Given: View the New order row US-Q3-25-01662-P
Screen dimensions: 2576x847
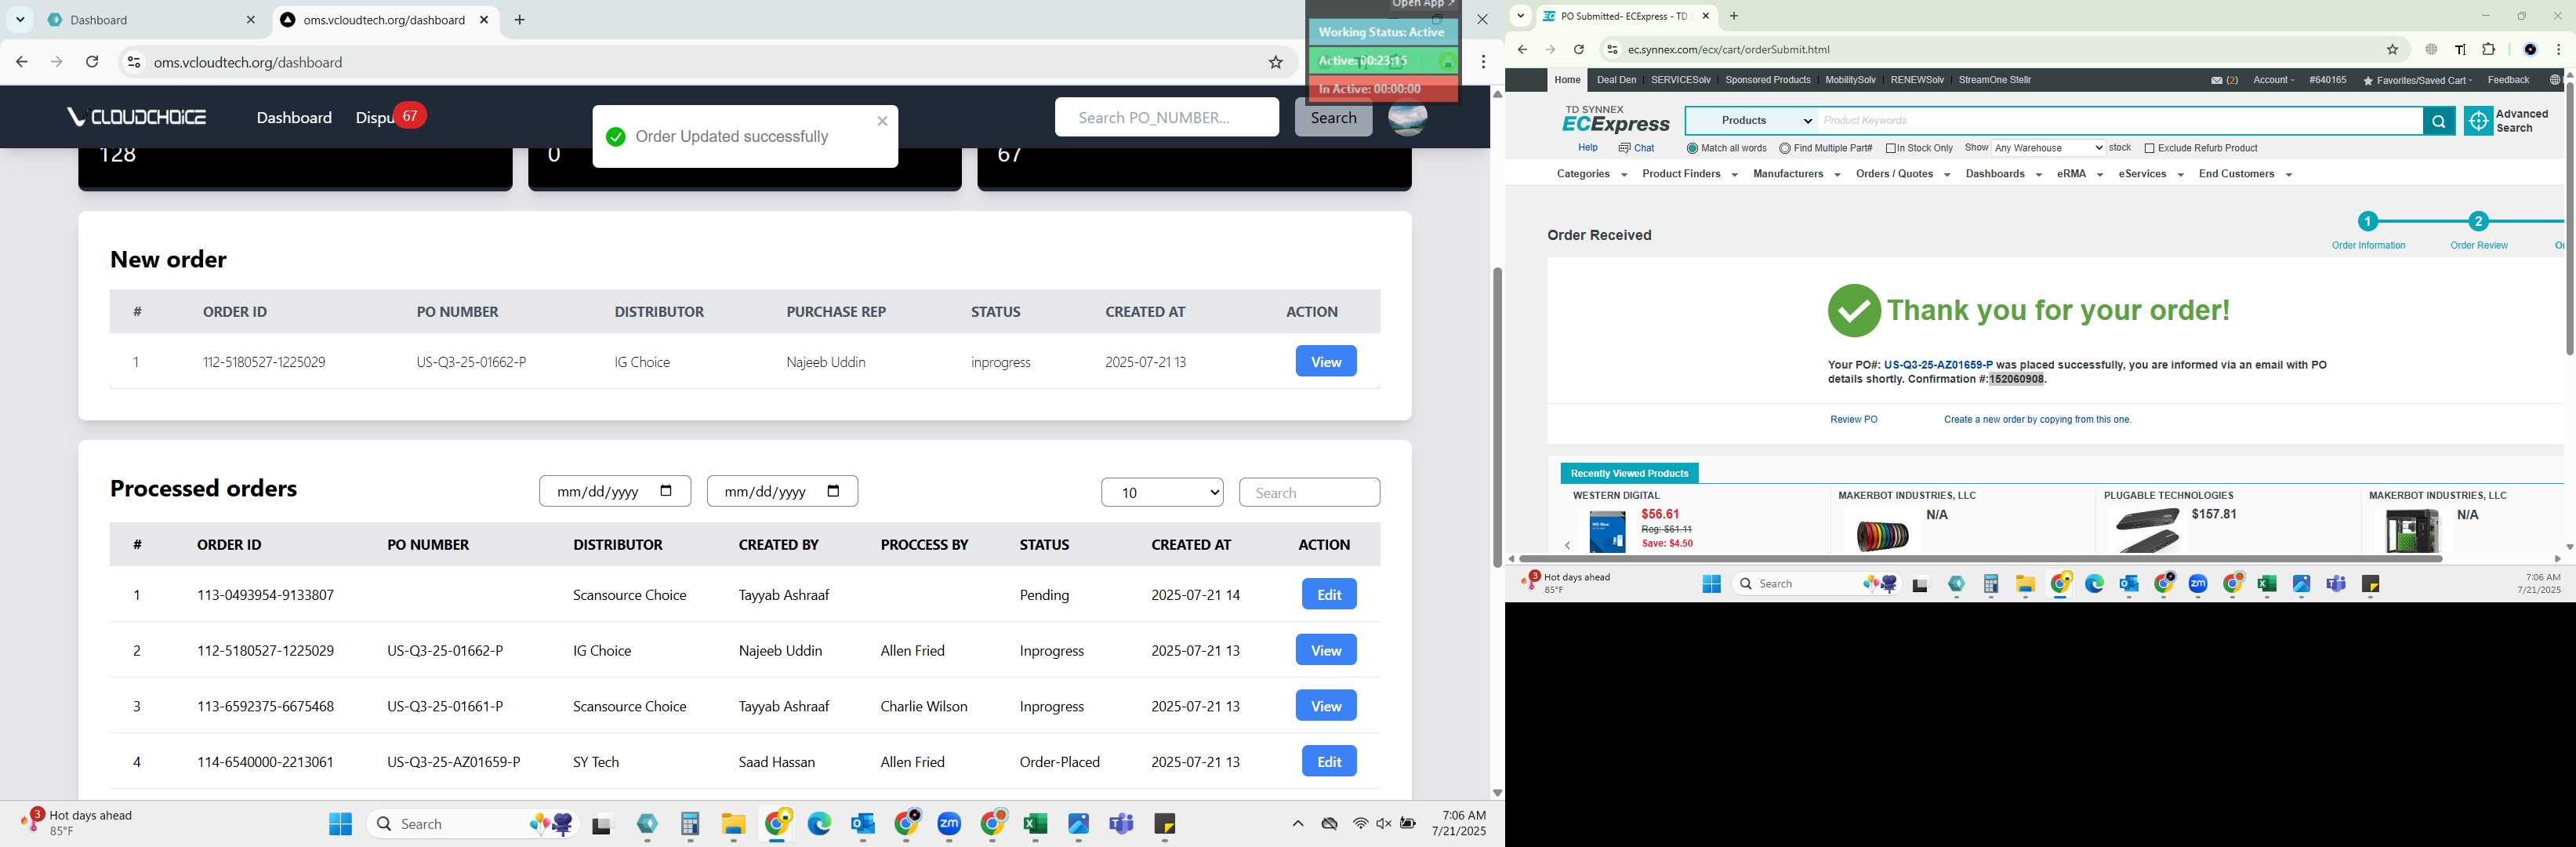Looking at the screenshot, I should [1325, 361].
